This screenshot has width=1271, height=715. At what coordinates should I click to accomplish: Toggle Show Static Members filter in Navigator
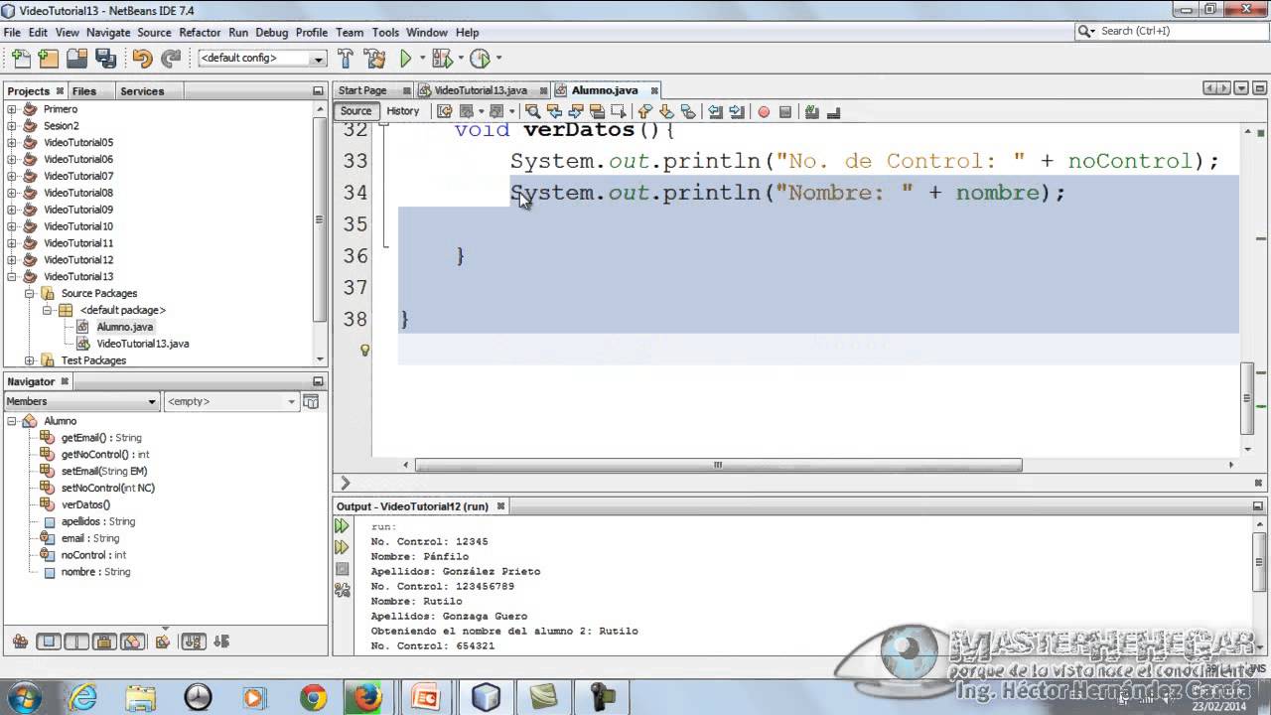pyautogui.click(x=76, y=642)
